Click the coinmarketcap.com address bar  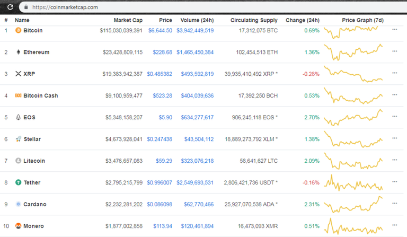point(213,7)
